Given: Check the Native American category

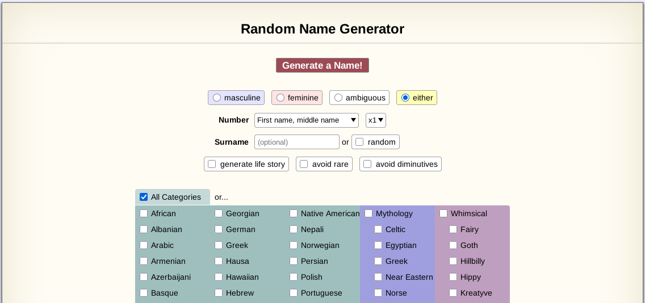Looking at the screenshot, I should (294, 213).
